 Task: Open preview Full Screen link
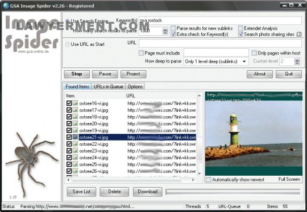[x=289, y=179]
